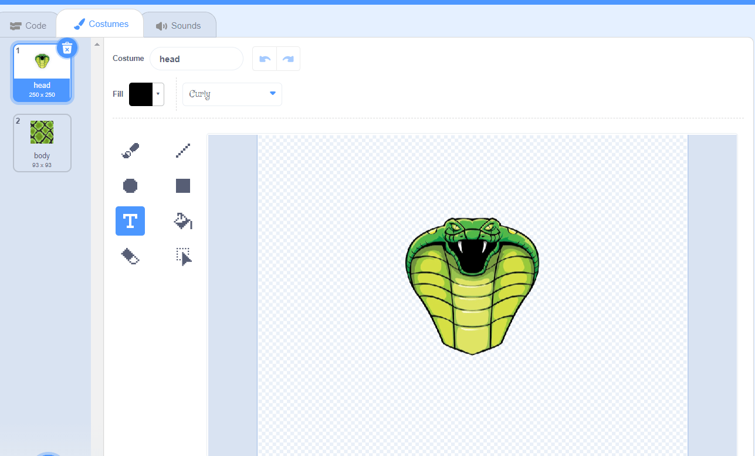Screen dimensions: 755x456
Task: Select the Rectangle tool
Action: point(183,186)
